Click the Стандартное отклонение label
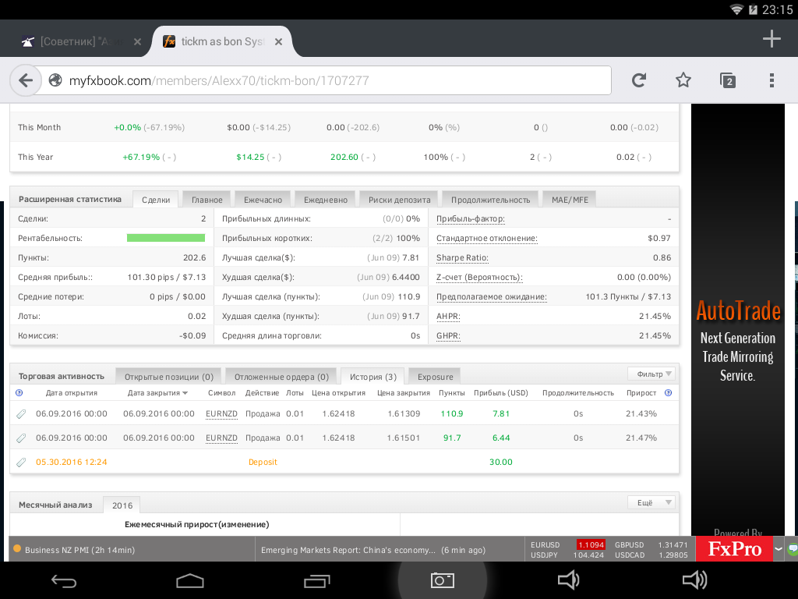 coord(486,239)
